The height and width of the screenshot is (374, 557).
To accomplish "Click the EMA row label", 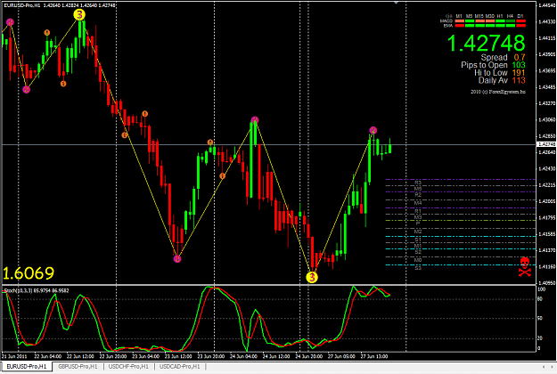I will click(448, 25).
